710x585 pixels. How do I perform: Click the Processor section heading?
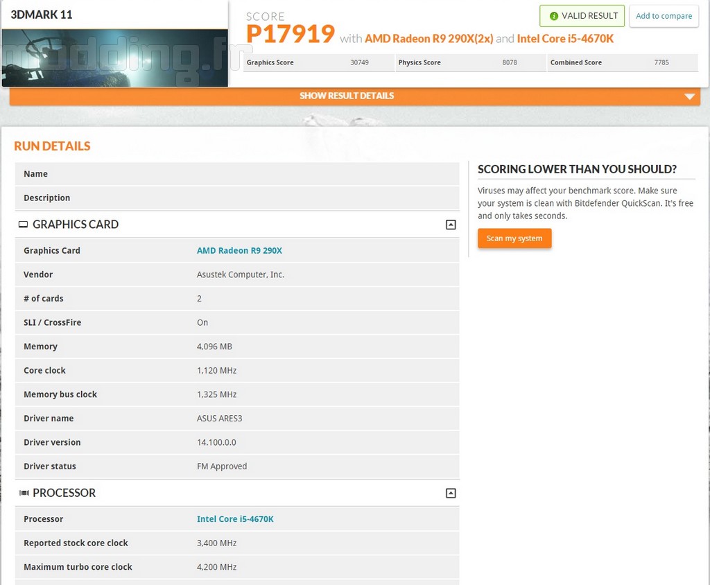point(64,493)
